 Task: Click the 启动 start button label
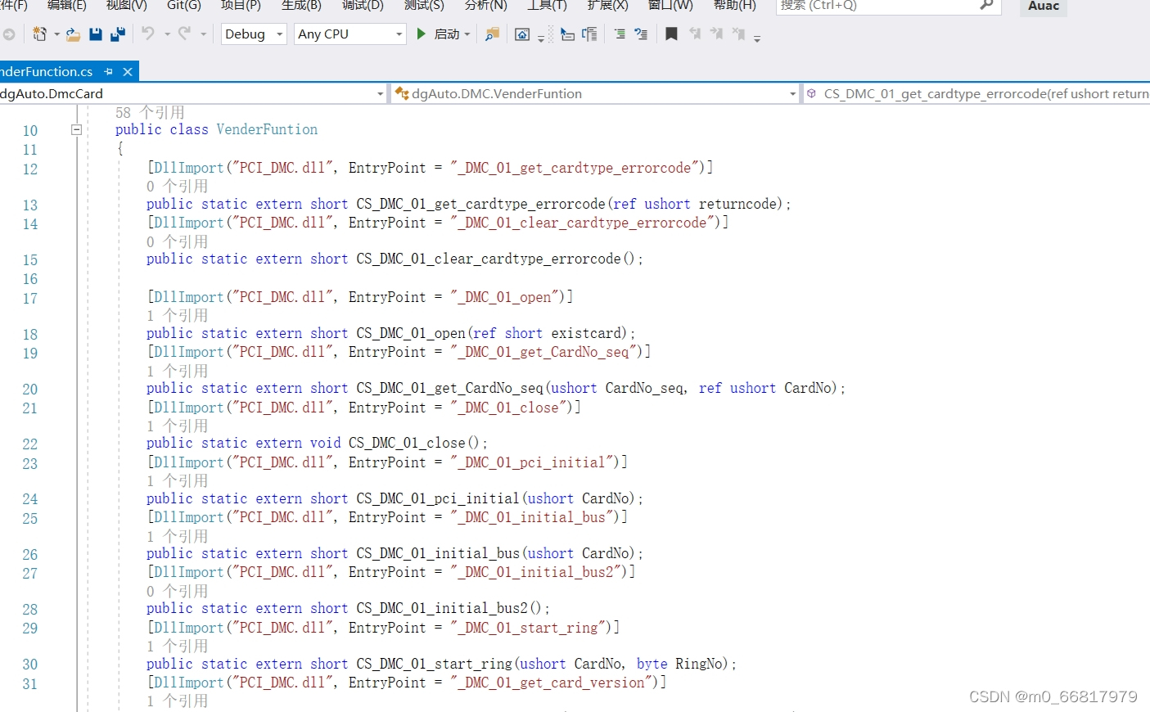pos(447,34)
